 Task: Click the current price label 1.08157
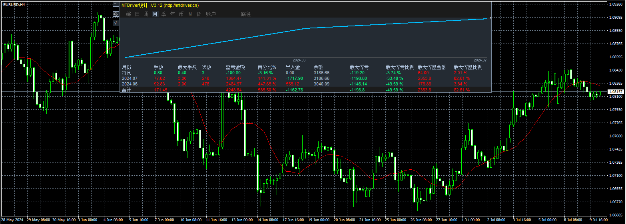pos(616,92)
